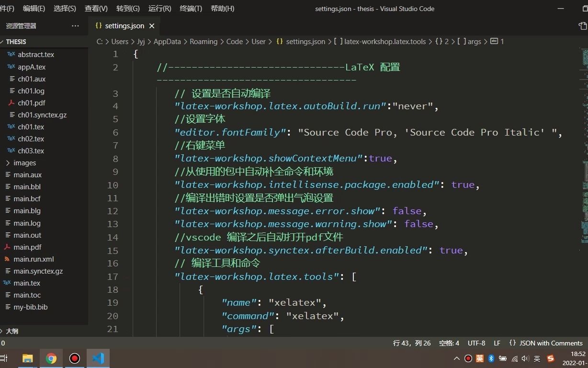Click the red recording indicator in the tray
Viewport: 588px width, 368px height.
(x=468, y=358)
